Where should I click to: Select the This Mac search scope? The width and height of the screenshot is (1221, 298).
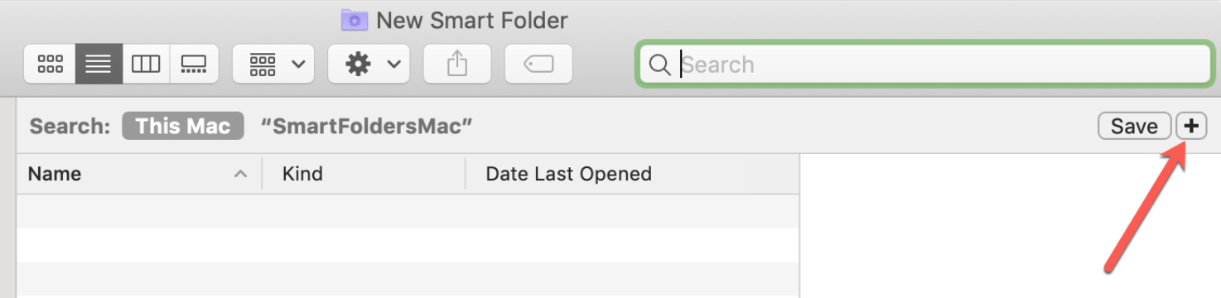click(x=183, y=126)
